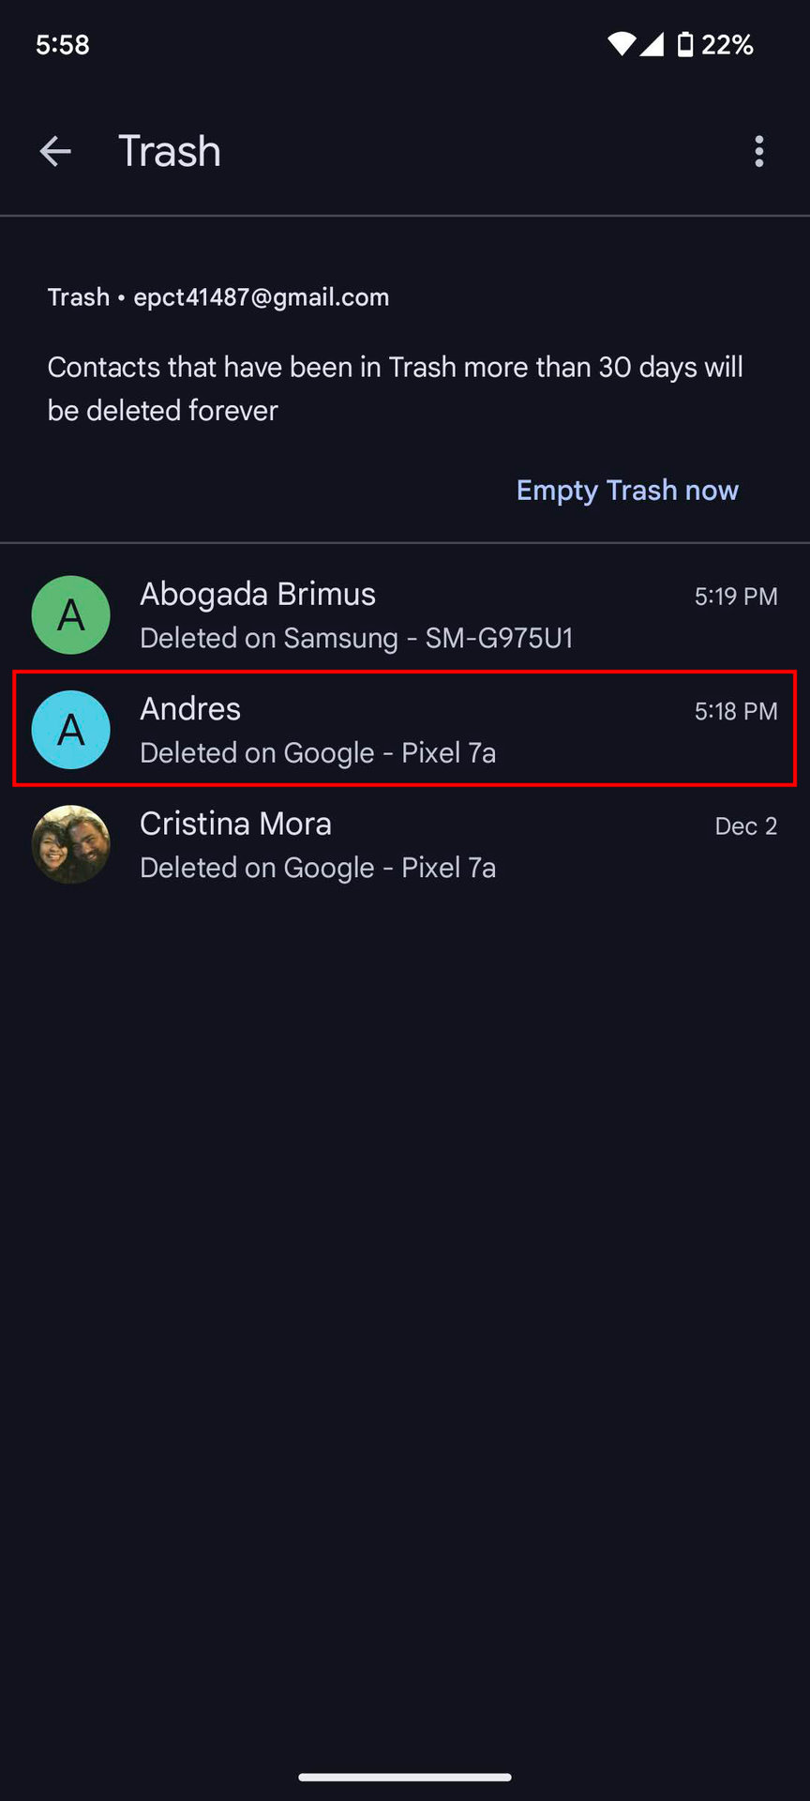Tap the blue A avatar for Andres
This screenshot has width=810, height=1801.
[x=71, y=730]
